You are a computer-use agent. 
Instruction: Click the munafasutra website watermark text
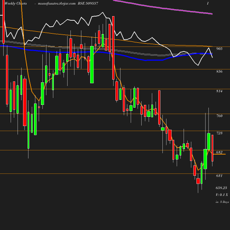point(57,4)
